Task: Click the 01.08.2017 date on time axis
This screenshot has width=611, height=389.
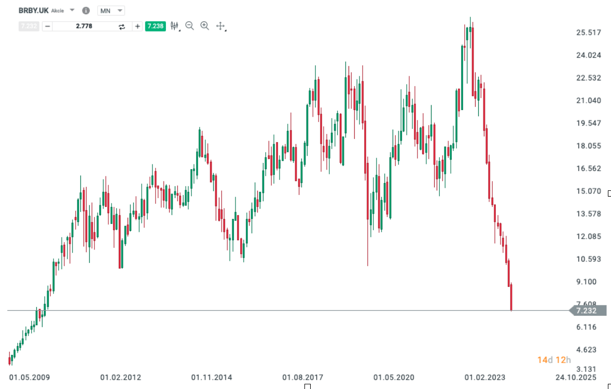Action: 302,377
